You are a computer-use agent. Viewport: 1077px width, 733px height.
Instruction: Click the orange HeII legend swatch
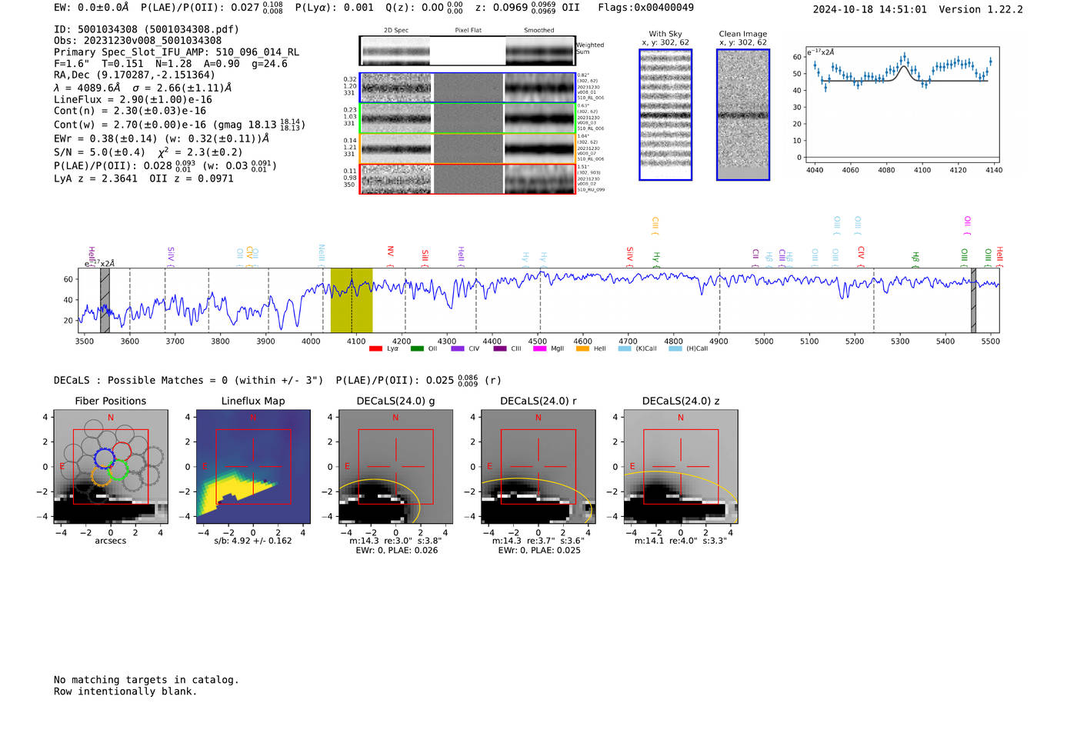click(582, 348)
